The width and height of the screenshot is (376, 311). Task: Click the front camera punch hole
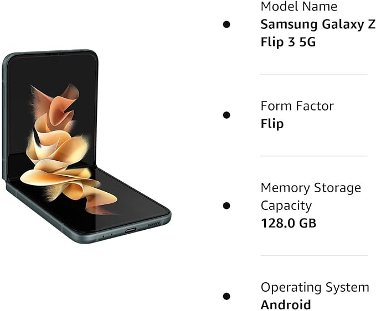[54, 63]
